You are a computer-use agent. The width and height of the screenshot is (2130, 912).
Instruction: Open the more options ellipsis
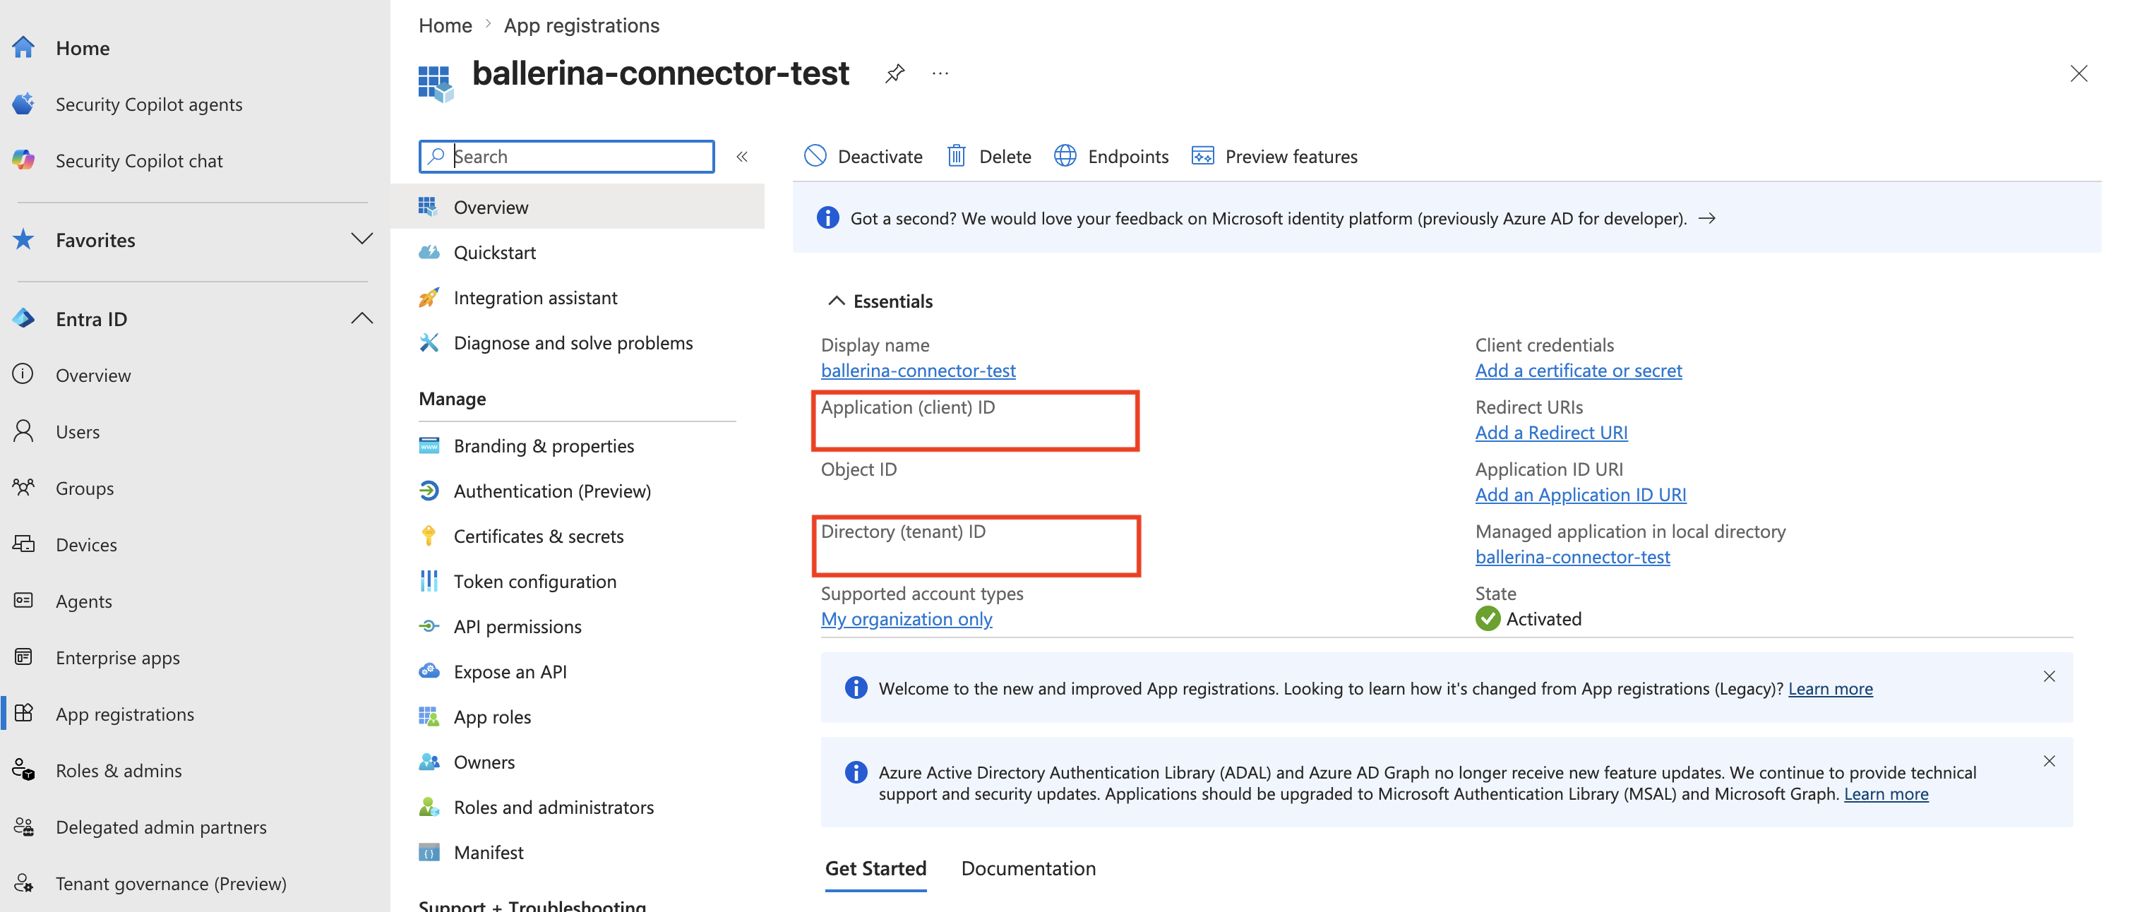coord(940,73)
